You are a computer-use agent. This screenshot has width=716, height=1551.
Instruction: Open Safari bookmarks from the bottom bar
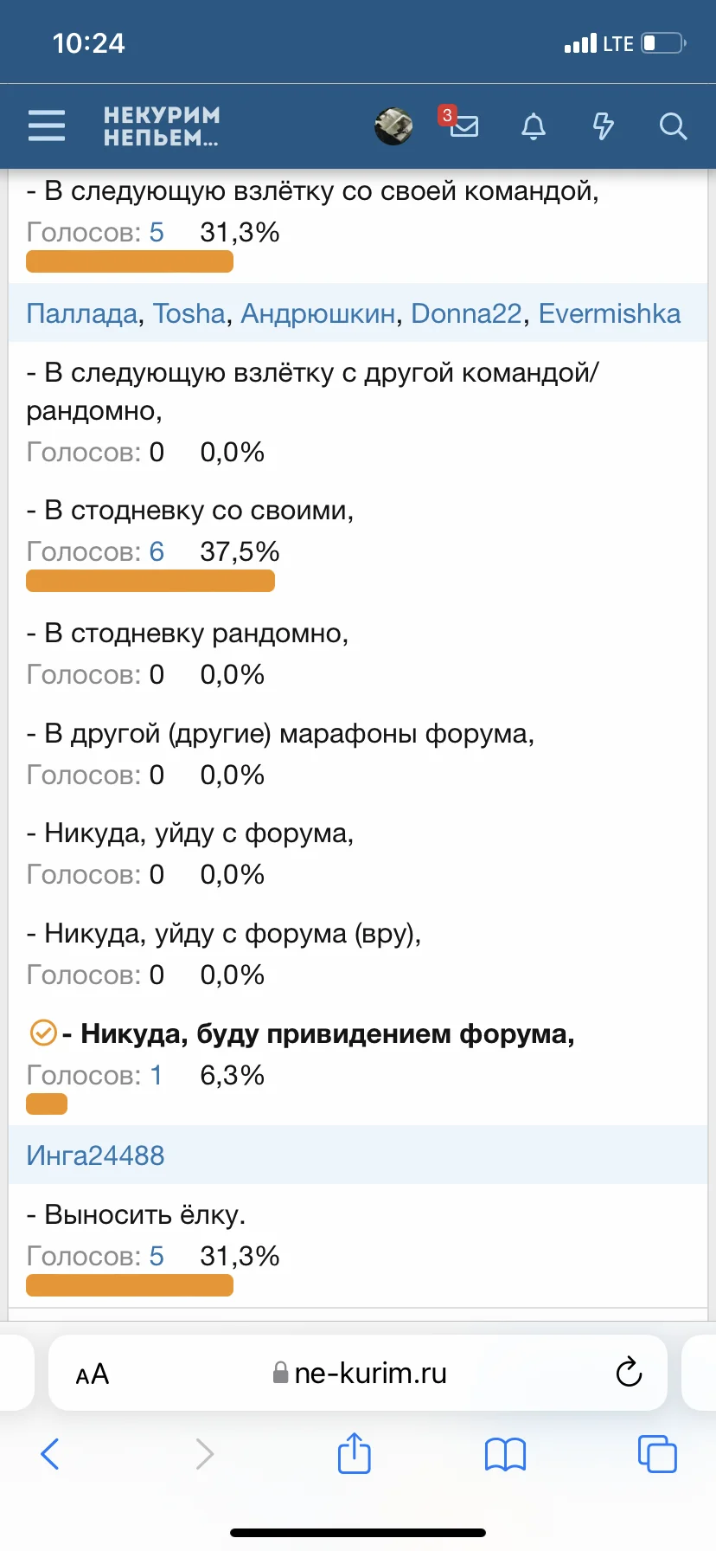coord(505,1454)
